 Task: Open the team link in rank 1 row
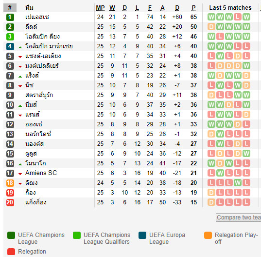tap(37, 17)
